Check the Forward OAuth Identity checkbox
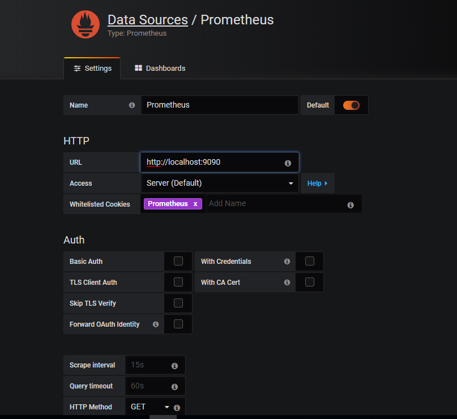The image size is (457, 419). tap(178, 324)
